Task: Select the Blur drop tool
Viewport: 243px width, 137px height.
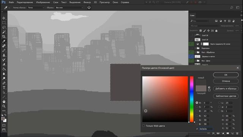Action: [x=4, y=74]
